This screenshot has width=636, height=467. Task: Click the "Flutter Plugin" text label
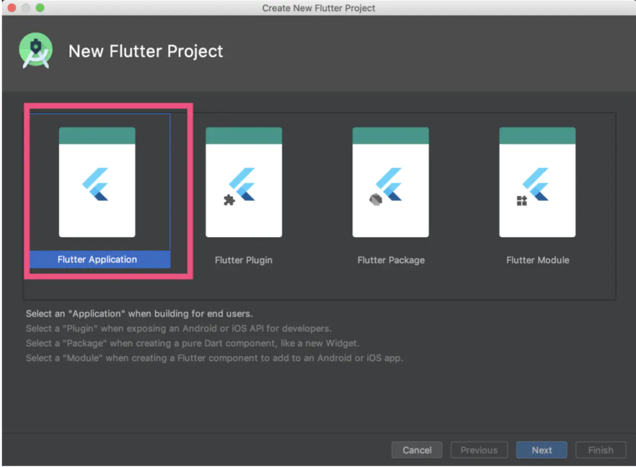(x=244, y=260)
